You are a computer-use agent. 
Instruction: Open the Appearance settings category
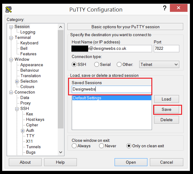[x=32, y=65]
